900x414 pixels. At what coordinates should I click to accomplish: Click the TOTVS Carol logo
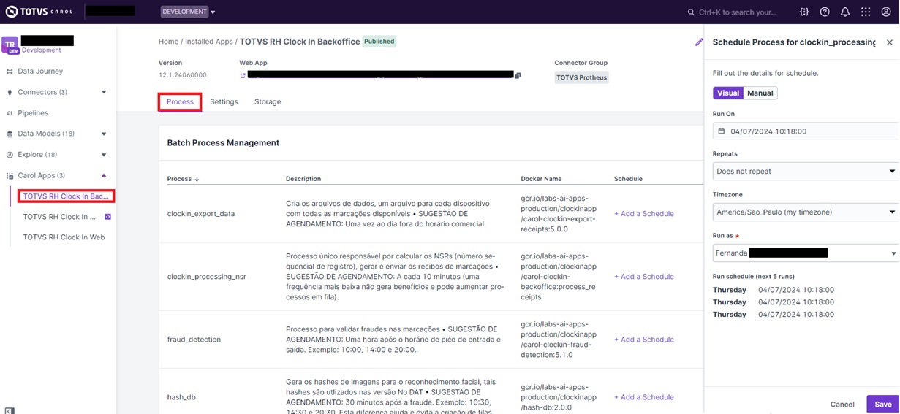[39, 12]
